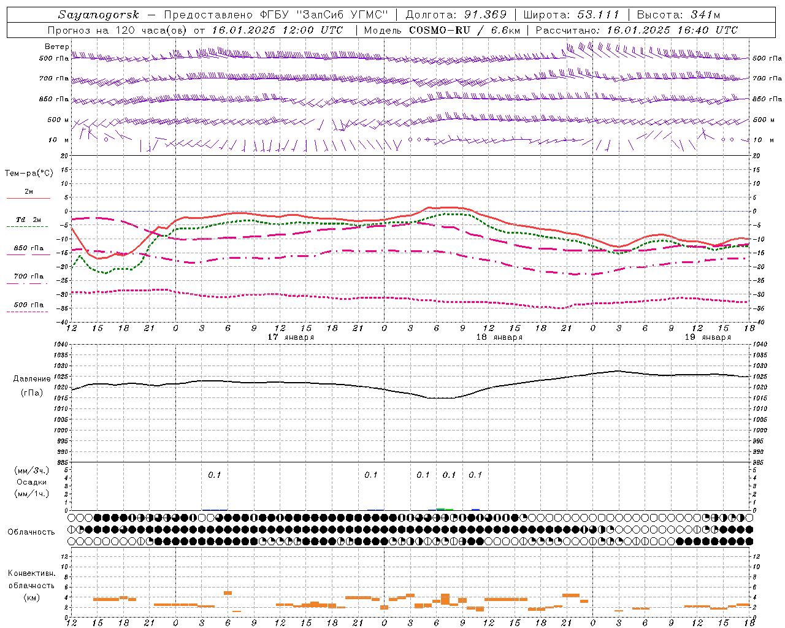Click the dotted line sample under the Td 2м legend
Viewport: 785px width, 628px height.
(27, 227)
